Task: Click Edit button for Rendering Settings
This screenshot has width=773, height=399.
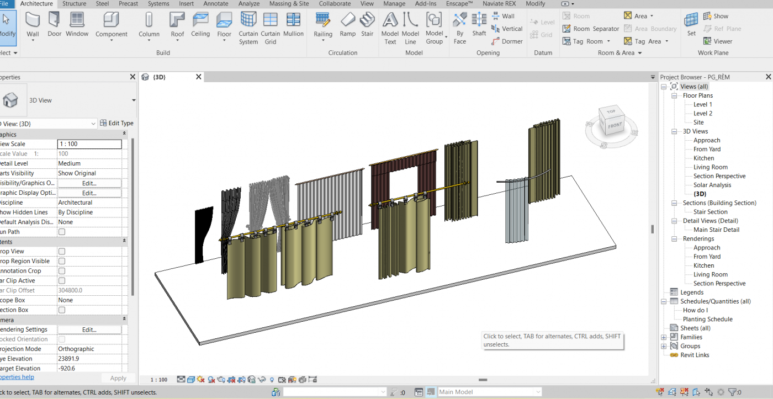Action: click(89, 329)
